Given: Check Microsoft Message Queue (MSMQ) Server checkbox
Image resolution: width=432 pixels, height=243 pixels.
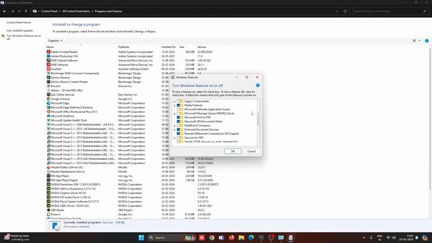Looking at the screenshot, I should [178, 113].
